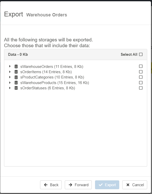Expand the sWarehouseOrders tree node

(10, 66)
